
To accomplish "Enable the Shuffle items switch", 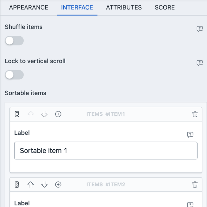I will click(x=14, y=40).
